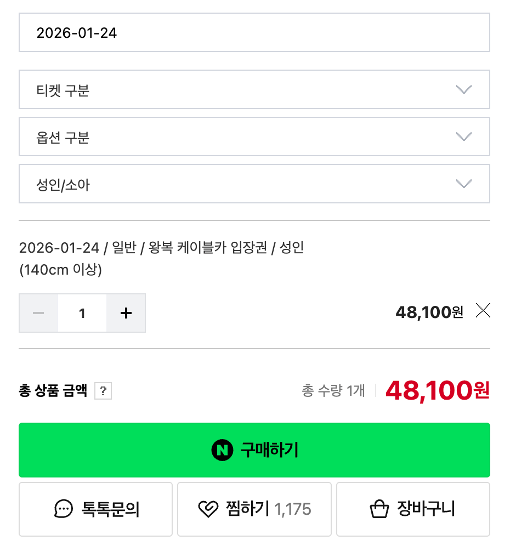Screen dimensions: 510x546
Task: Open the 성인/소아 dropdown
Action: click(254, 184)
